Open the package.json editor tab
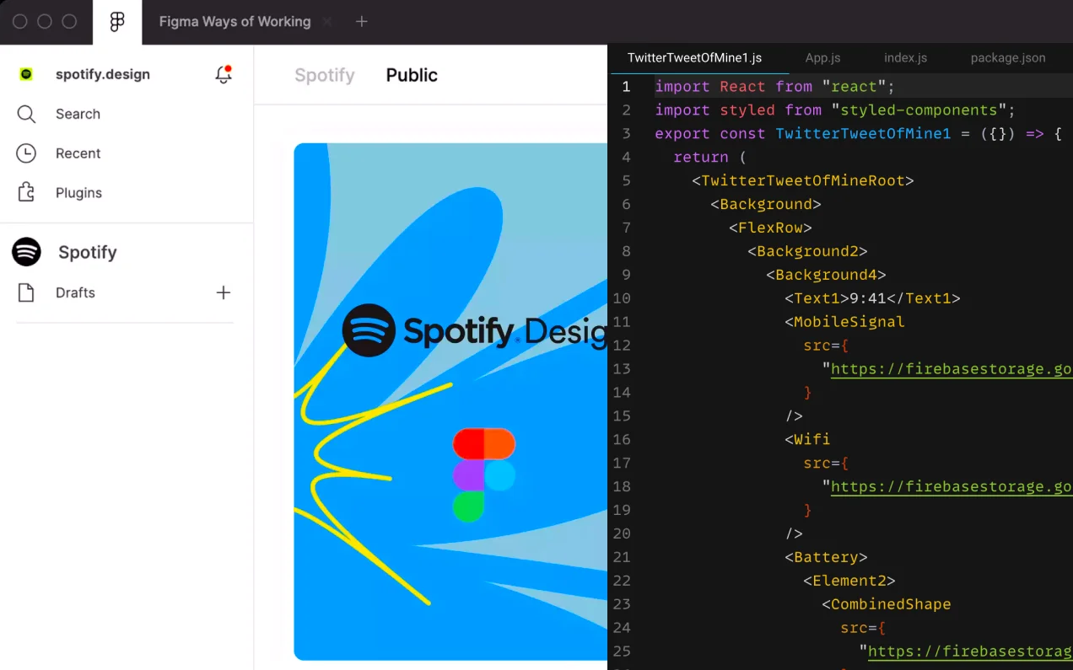 (x=1008, y=58)
